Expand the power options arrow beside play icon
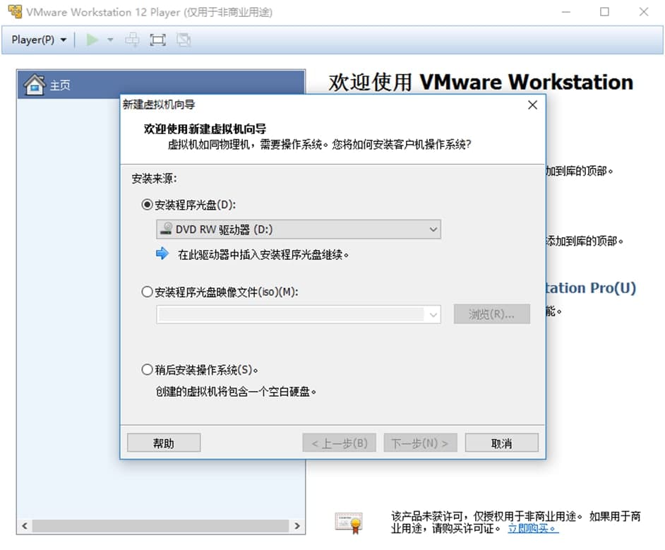 (x=110, y=40)
